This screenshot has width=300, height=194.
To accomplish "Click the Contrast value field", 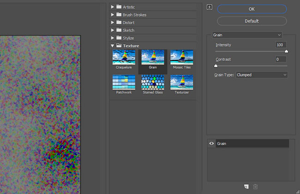I will coord(281,59).
